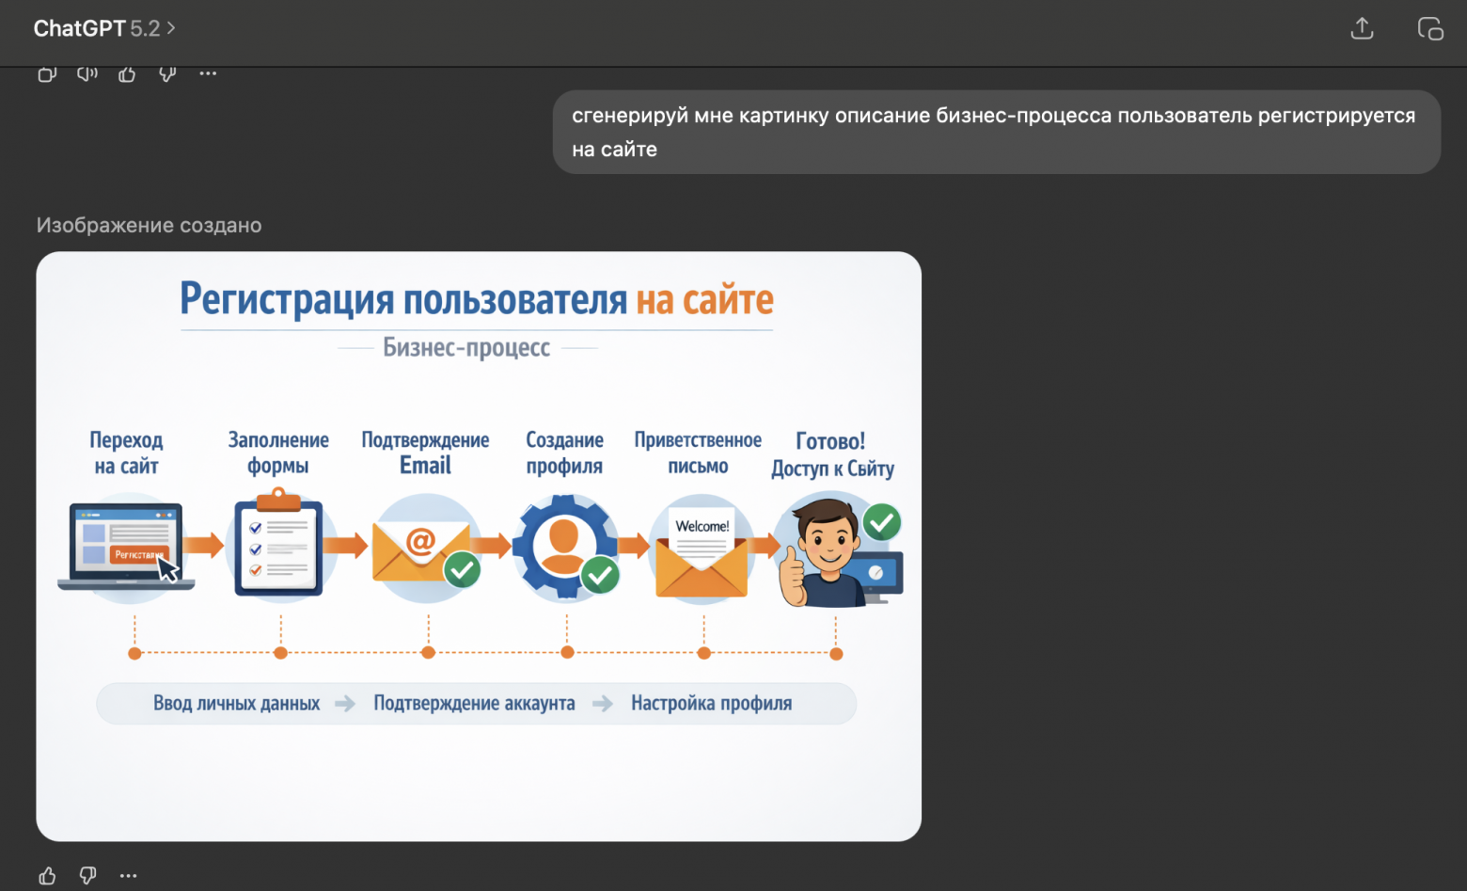Image resolution: width=1467 pixels, height=891 pixels.
Task: Click the green checkmark beside the cartoon character
Action: pyautogui.click(x=881, y=523)
